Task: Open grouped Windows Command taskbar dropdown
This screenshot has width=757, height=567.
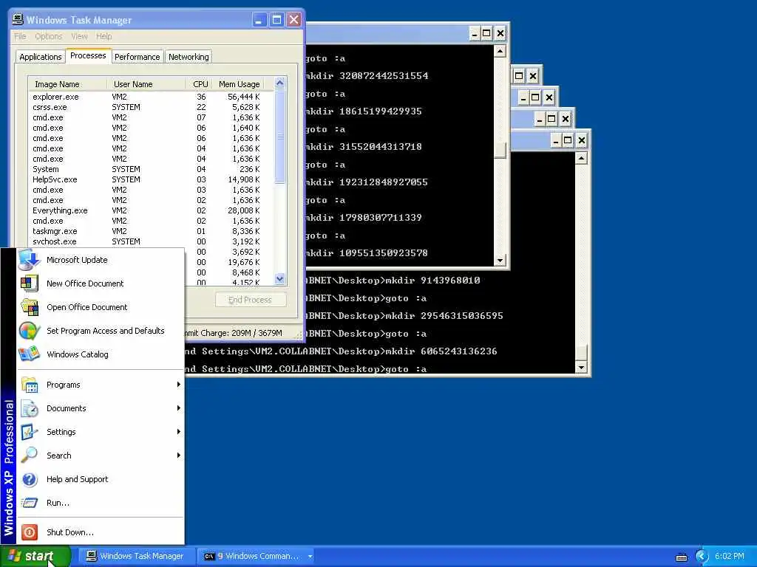Action: (x=310, y=557)
